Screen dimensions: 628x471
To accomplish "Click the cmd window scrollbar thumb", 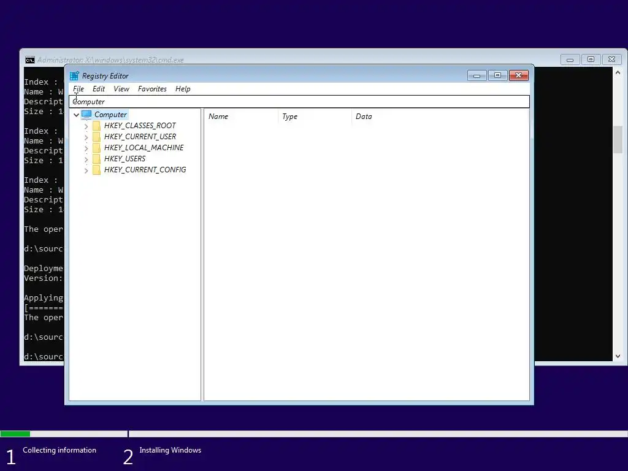I will click(x=618, y=139).
